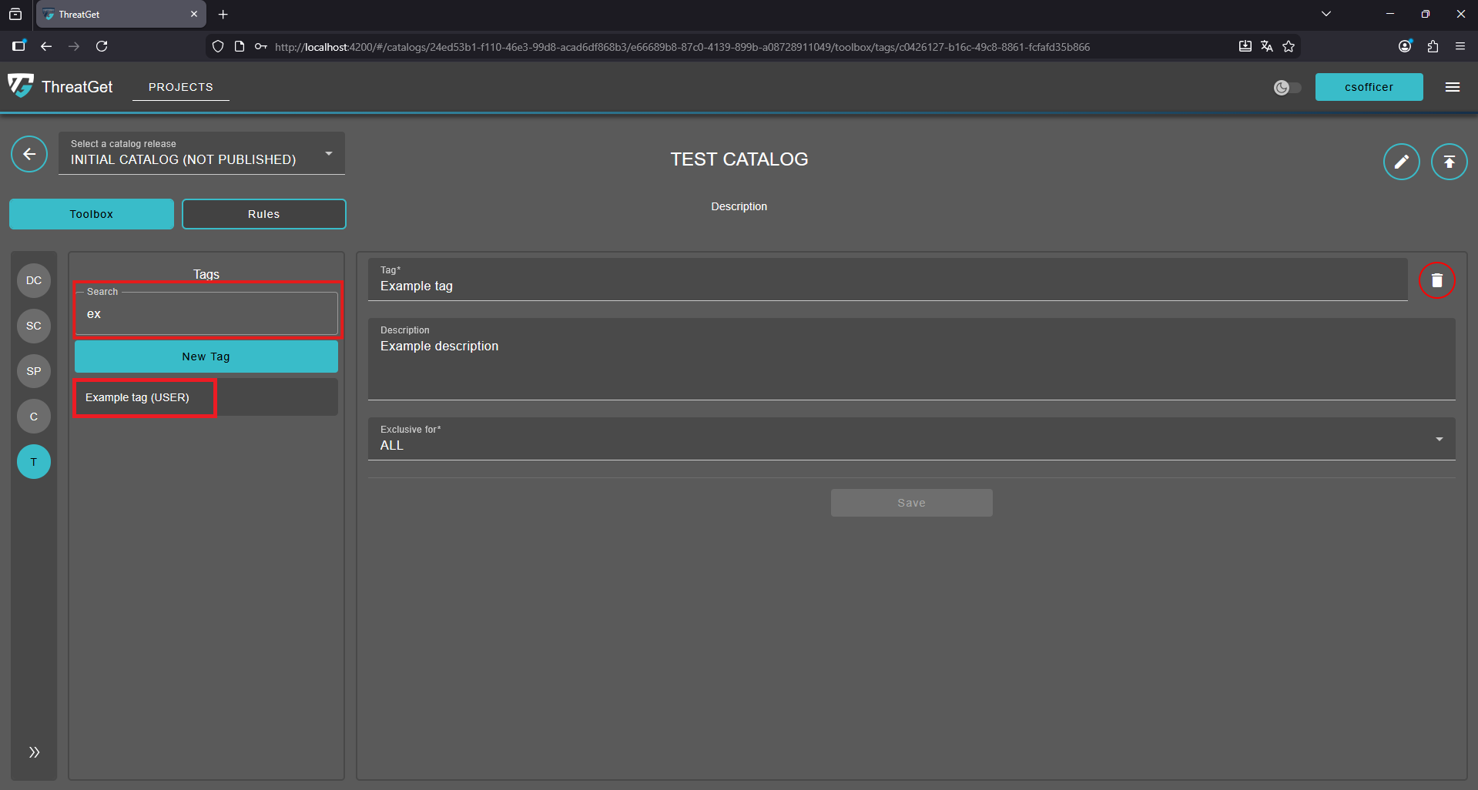Open the catalog release dropdown
Image resolution: width=1478 pixels, height=790 pixels.
tap(202, 153)
